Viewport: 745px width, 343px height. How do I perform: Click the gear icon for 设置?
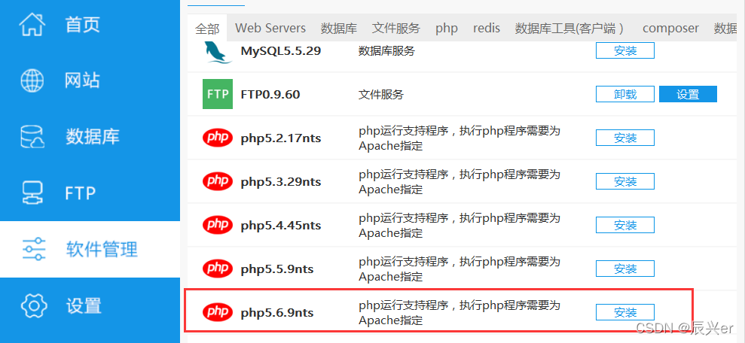34,305
